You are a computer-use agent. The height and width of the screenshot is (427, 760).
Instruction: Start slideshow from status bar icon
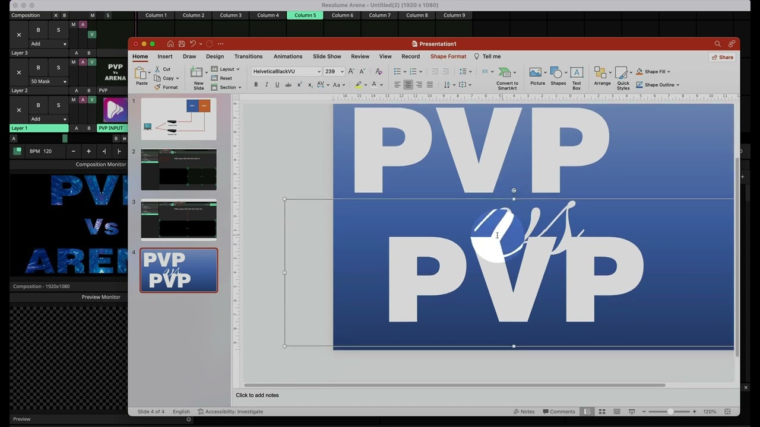pos(632,412)
